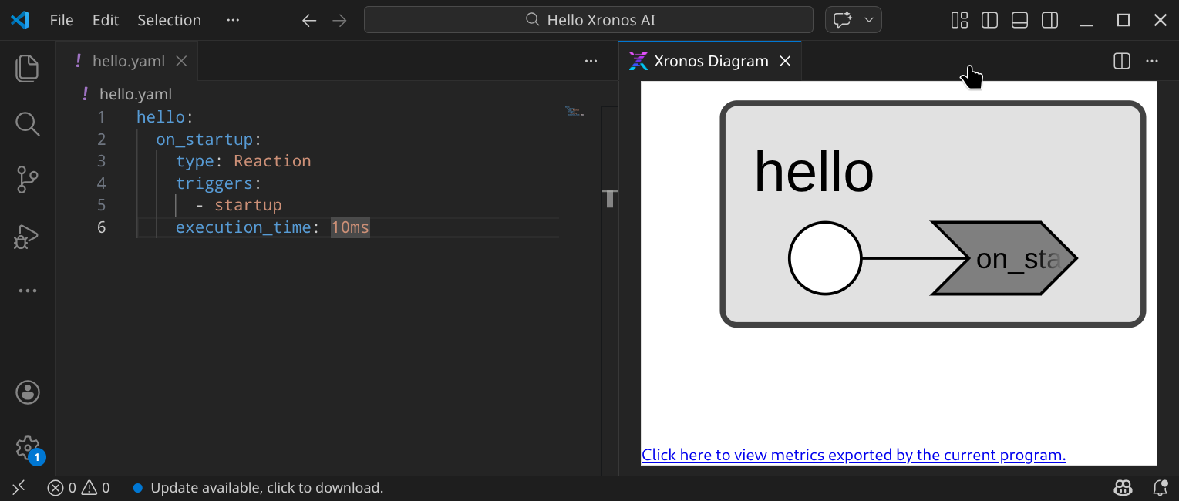Toggle the bottom panel layout button
This screenshot has width=1179, height=501.
click(x=1019, y=20)
